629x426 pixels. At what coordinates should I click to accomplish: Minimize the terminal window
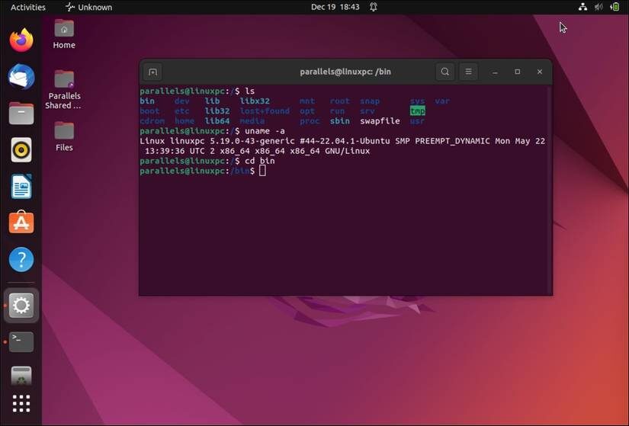click(x=495, y=72)
